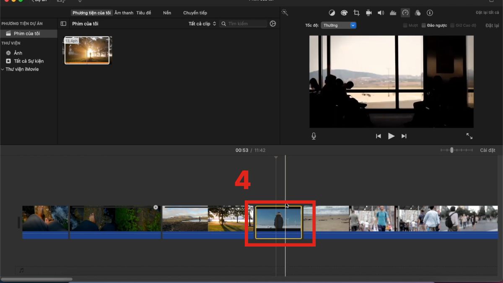The width and height of the screenshot is (503, 283).
Task: Open the Chuyển tiếp tab
Action: pos(195,13)
